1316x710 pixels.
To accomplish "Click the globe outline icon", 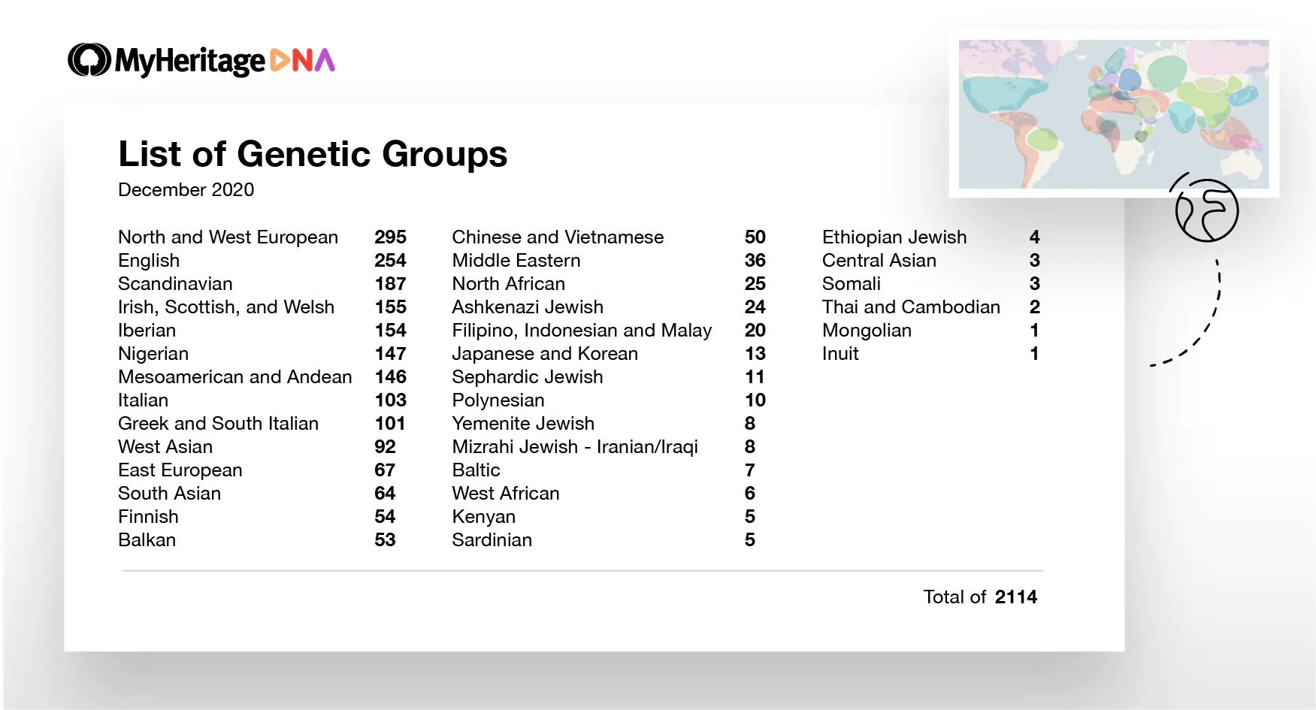I will pyautogui.click(x=1206, y=210).
